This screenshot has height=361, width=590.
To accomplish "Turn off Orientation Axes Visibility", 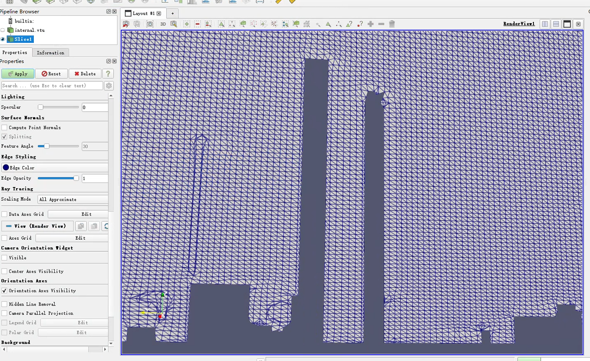I will (x=4, y=291).
